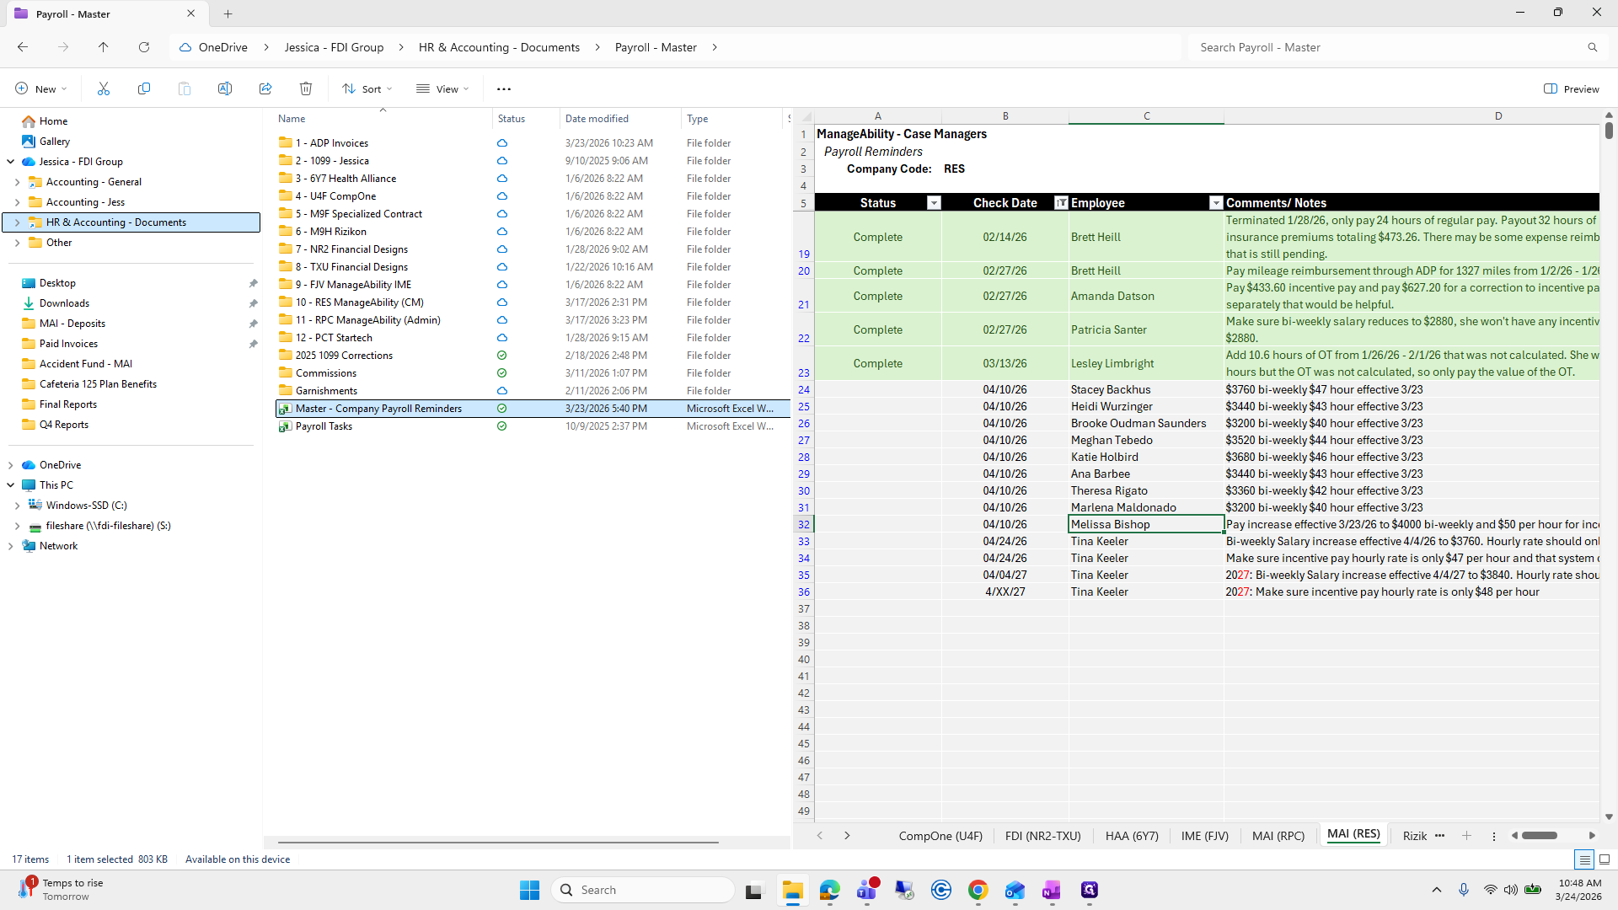1618x910 pixels.
Task: Select the Melissa Bishop cell in preview
Action: pyautogui.click(x=1146, y=524)
